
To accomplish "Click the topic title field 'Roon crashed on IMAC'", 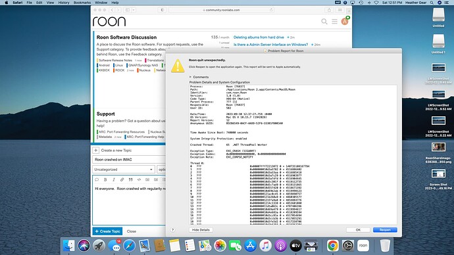I will (129, 160).
